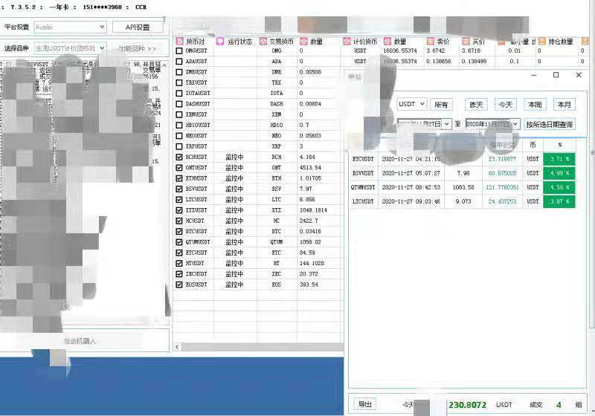Screen dimensions: 595x416
Task: Click the API设置 button
Action: [x=138, y=27]
